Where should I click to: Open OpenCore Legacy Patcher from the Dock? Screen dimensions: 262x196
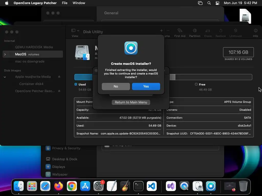pyautogui.click(x=211, y=186)
